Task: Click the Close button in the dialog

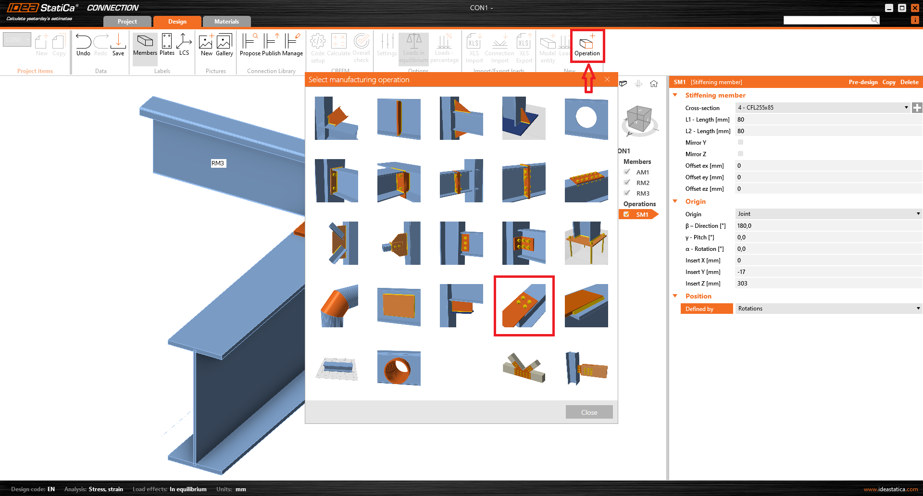Action: [589, 412]
